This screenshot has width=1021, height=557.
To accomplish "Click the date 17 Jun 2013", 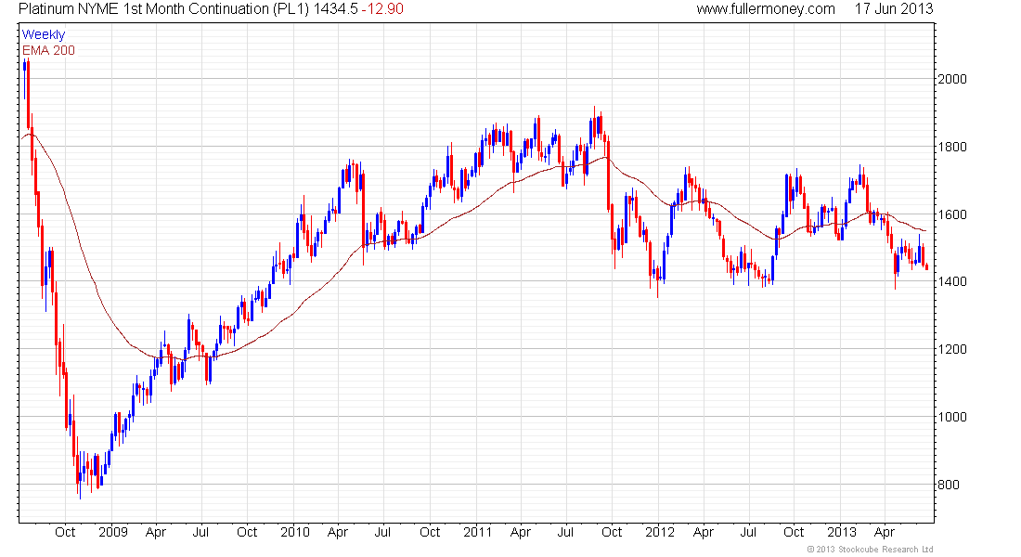I will coord(894,9).
